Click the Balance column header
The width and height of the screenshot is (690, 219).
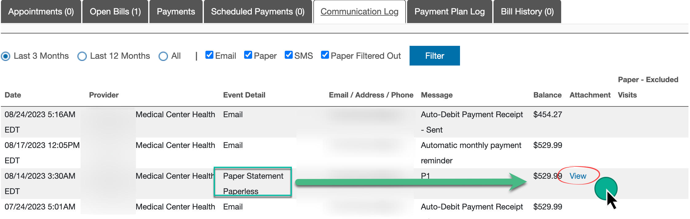click(547, 95)
